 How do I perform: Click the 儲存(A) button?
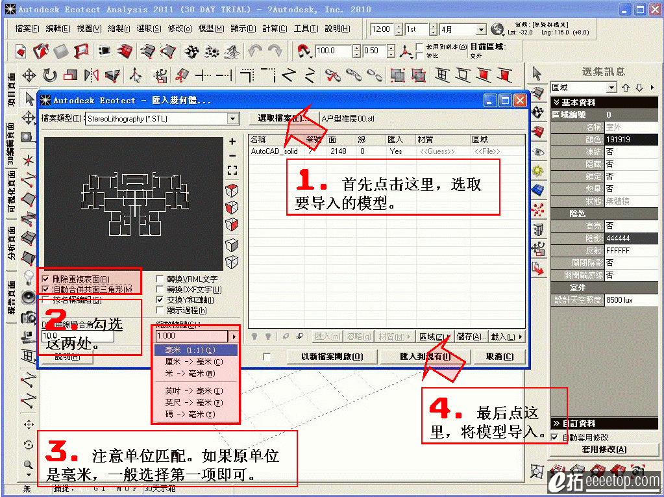click(x=471, y=337)
